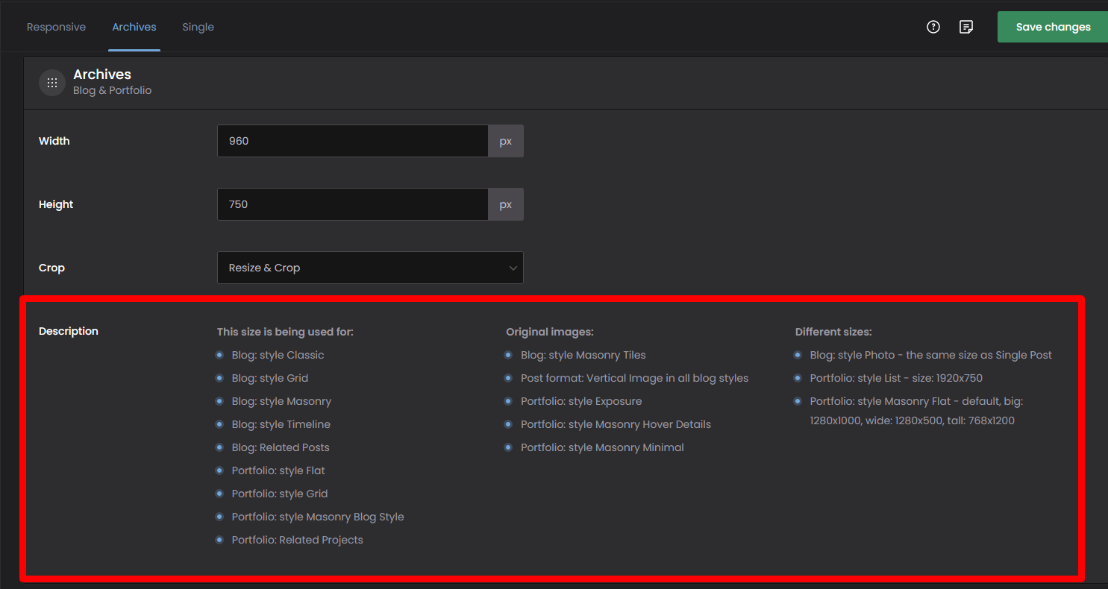Click 'Post format: Vertical Image' item

click(634, 378)
